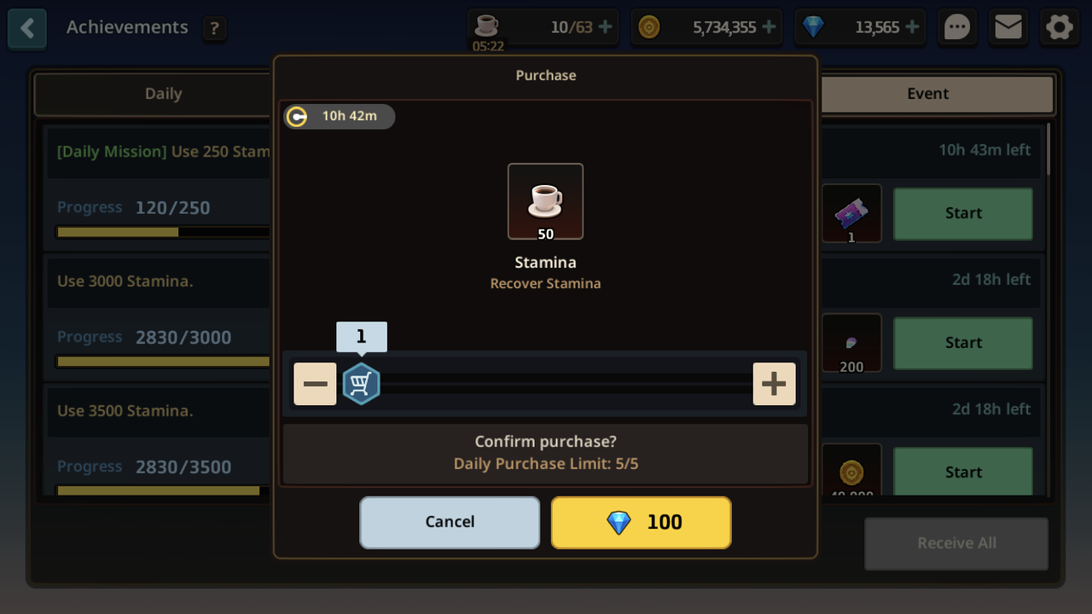The width and height of the screenshot is (1092, 614).
Task: Open settings gear icon
Action: click(1060, 27)
